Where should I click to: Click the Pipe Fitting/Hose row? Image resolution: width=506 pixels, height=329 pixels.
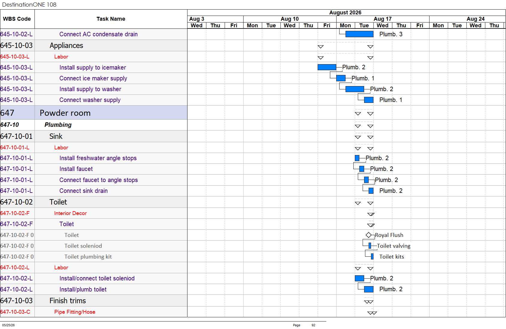pyautogui.click(x=94, y=312)
